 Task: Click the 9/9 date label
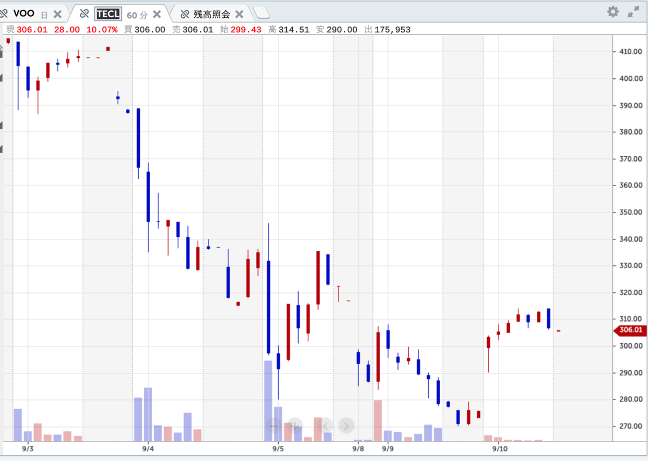[388, 449]
